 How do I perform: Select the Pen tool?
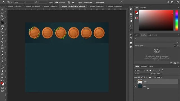click(x=3, y=58)
